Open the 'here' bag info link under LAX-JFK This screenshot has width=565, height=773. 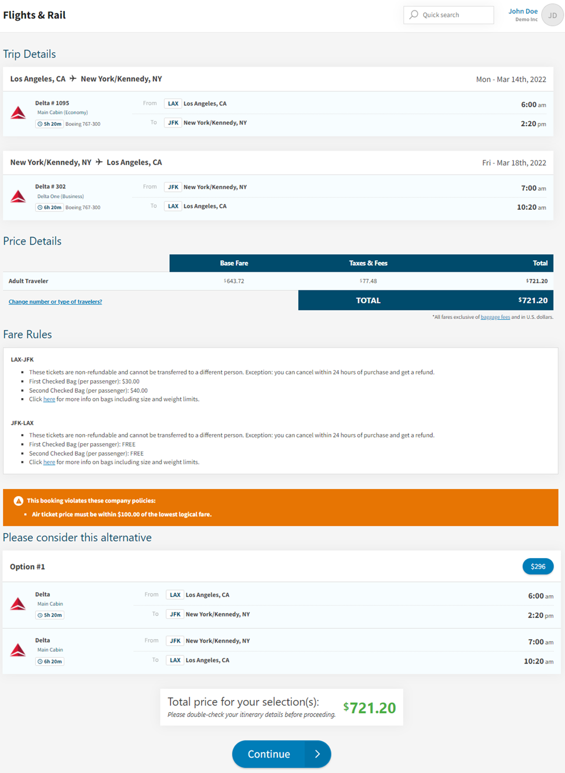coord(49,399)
